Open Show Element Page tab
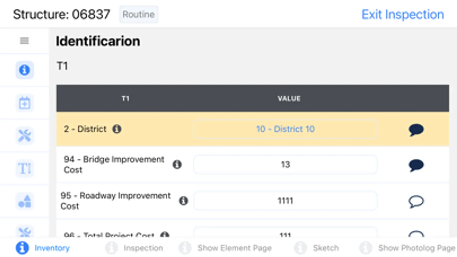Image resolution: width=457 pixels, height=257 pixels. pos(225,248)
